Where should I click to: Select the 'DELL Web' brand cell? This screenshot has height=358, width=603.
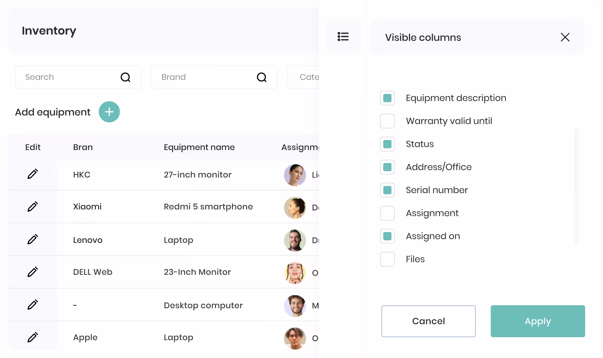point(93,272)
